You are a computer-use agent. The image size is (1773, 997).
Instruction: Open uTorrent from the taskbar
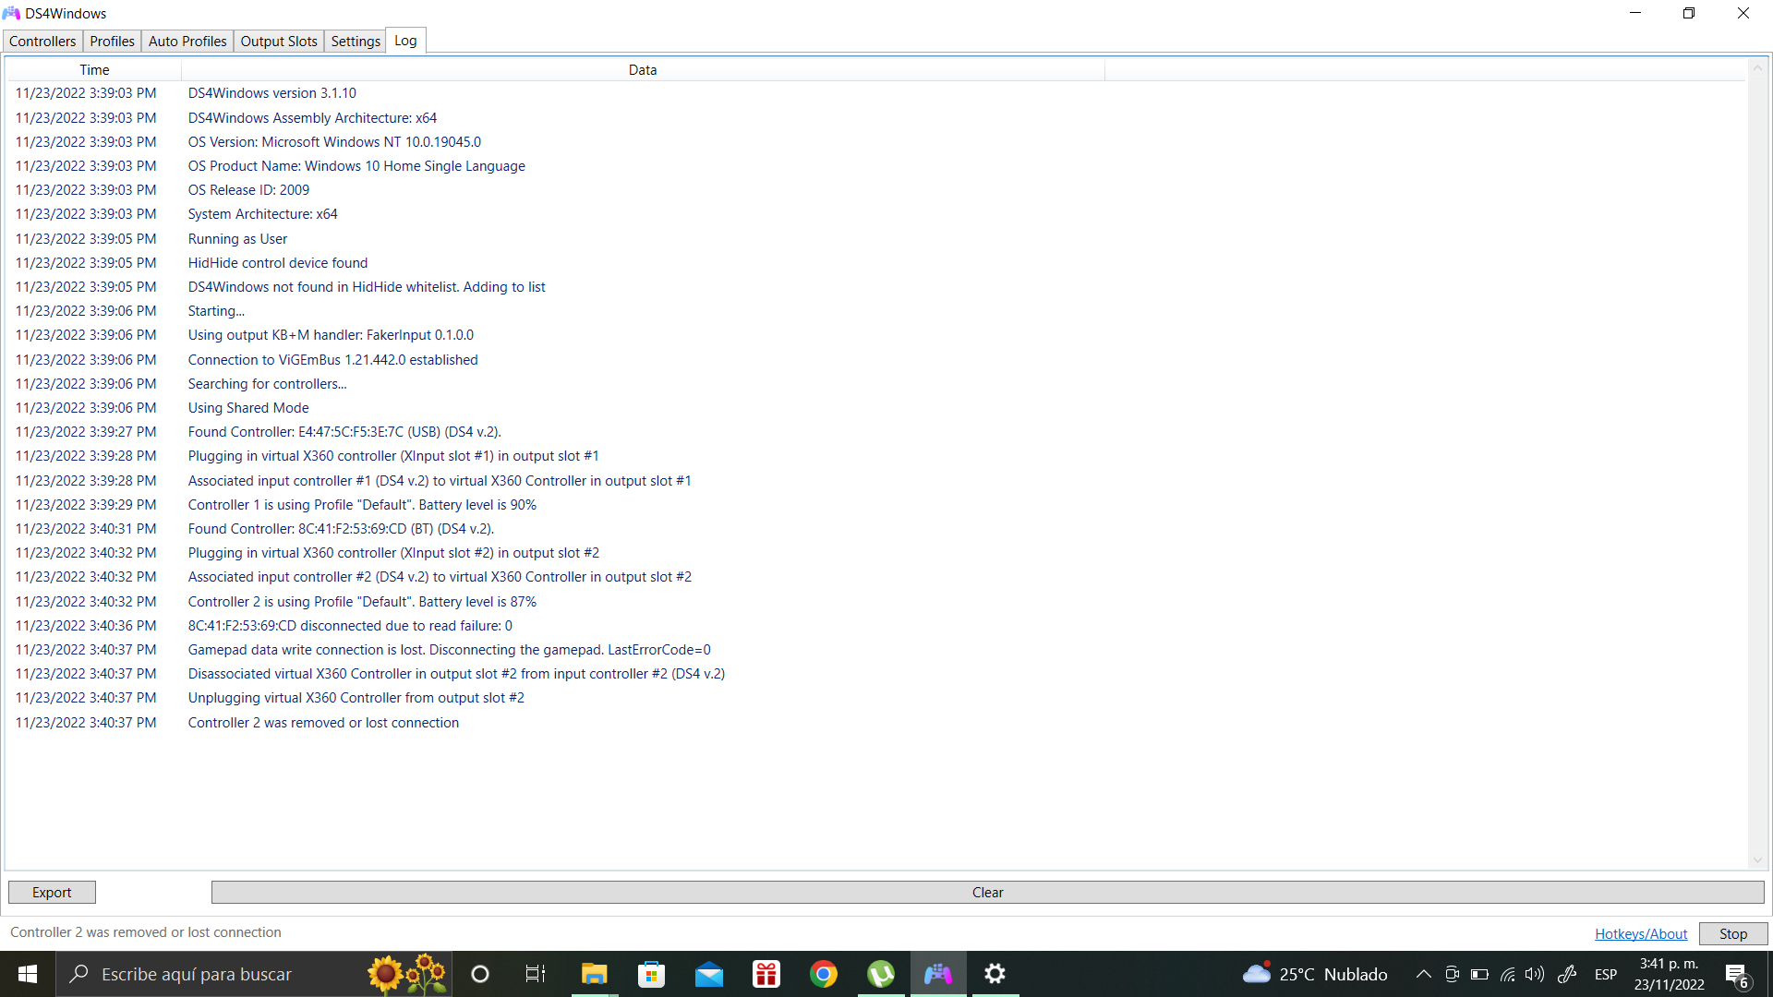[x=881, y=974]
